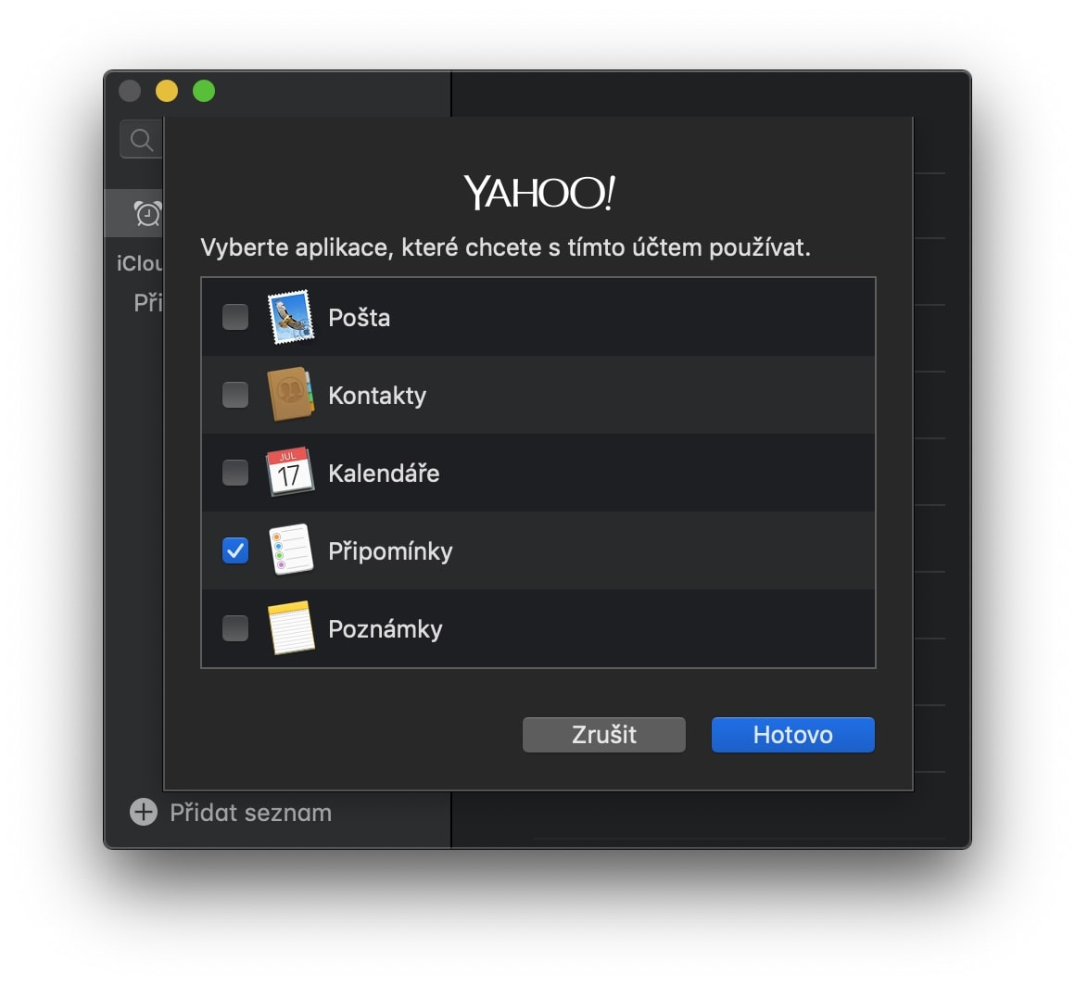Tick the Kalendáře checkbox
Image resolution: width=1075 pixels, height=986 pixels.
click(x=235, y=473)
